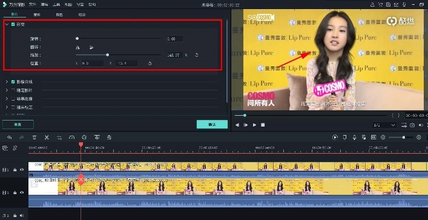Lock the audio track
The height and width of the screenshot is (220, 428).
15,215
